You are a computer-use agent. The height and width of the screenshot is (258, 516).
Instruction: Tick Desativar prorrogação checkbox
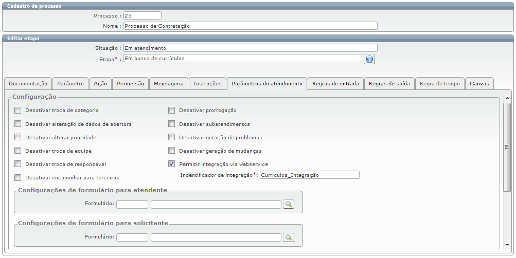coord(172,110)
